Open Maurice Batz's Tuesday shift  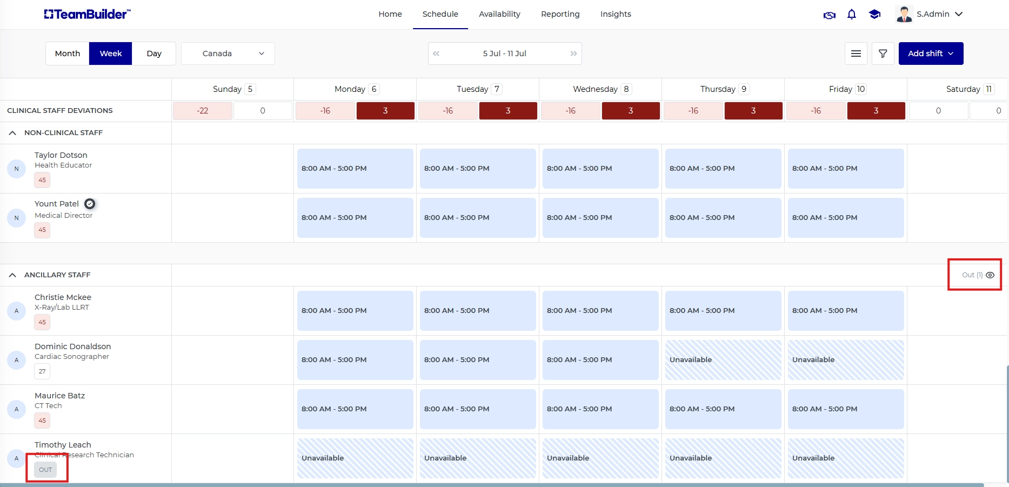click(478, 409)
